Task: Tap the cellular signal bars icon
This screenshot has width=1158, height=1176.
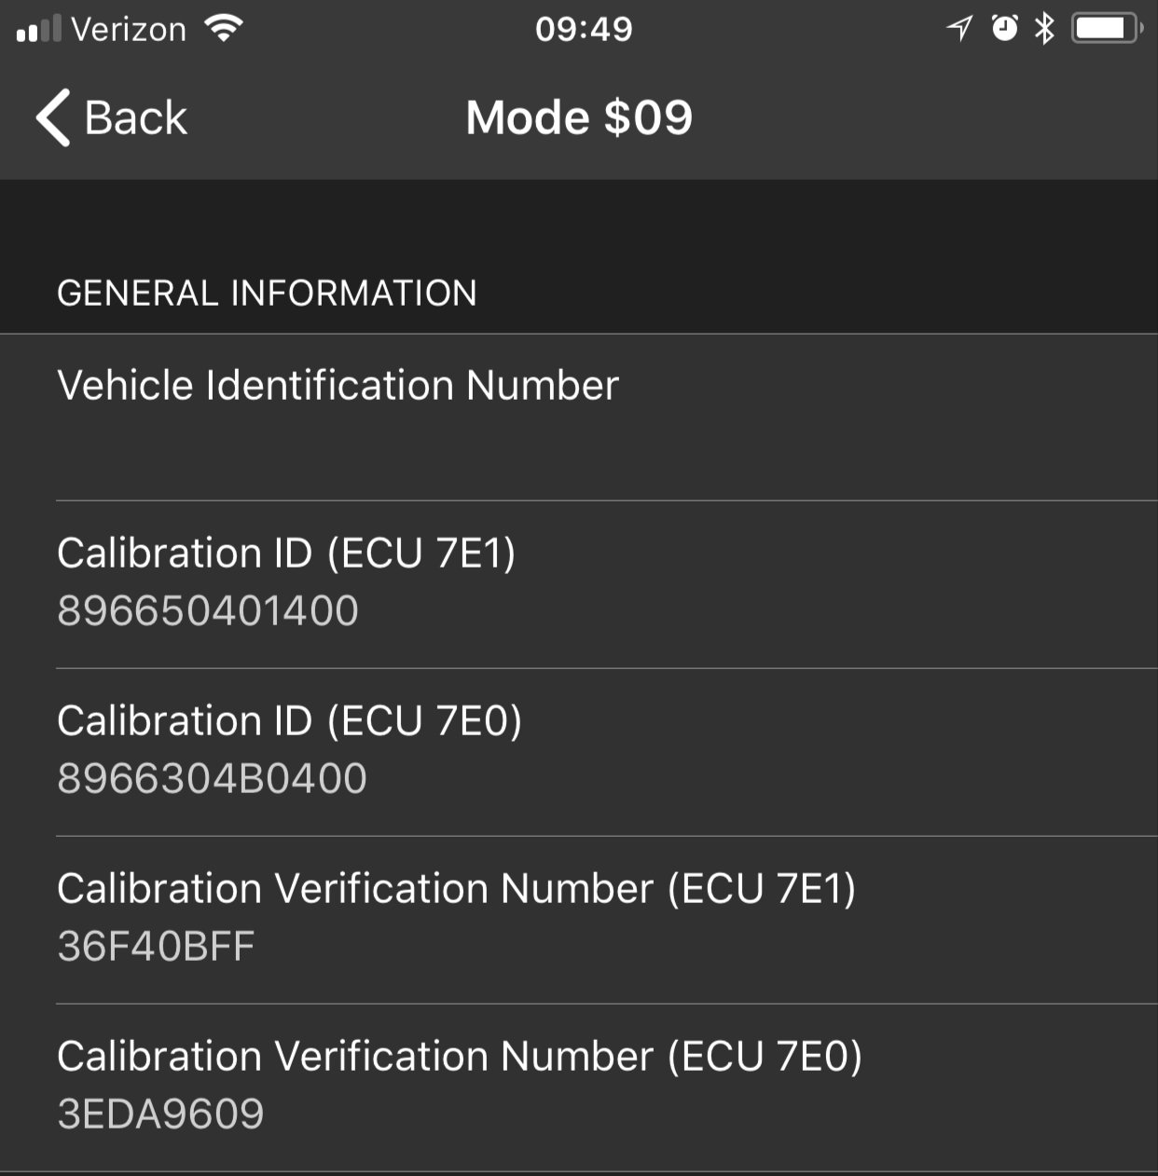Action: (38, 29)
